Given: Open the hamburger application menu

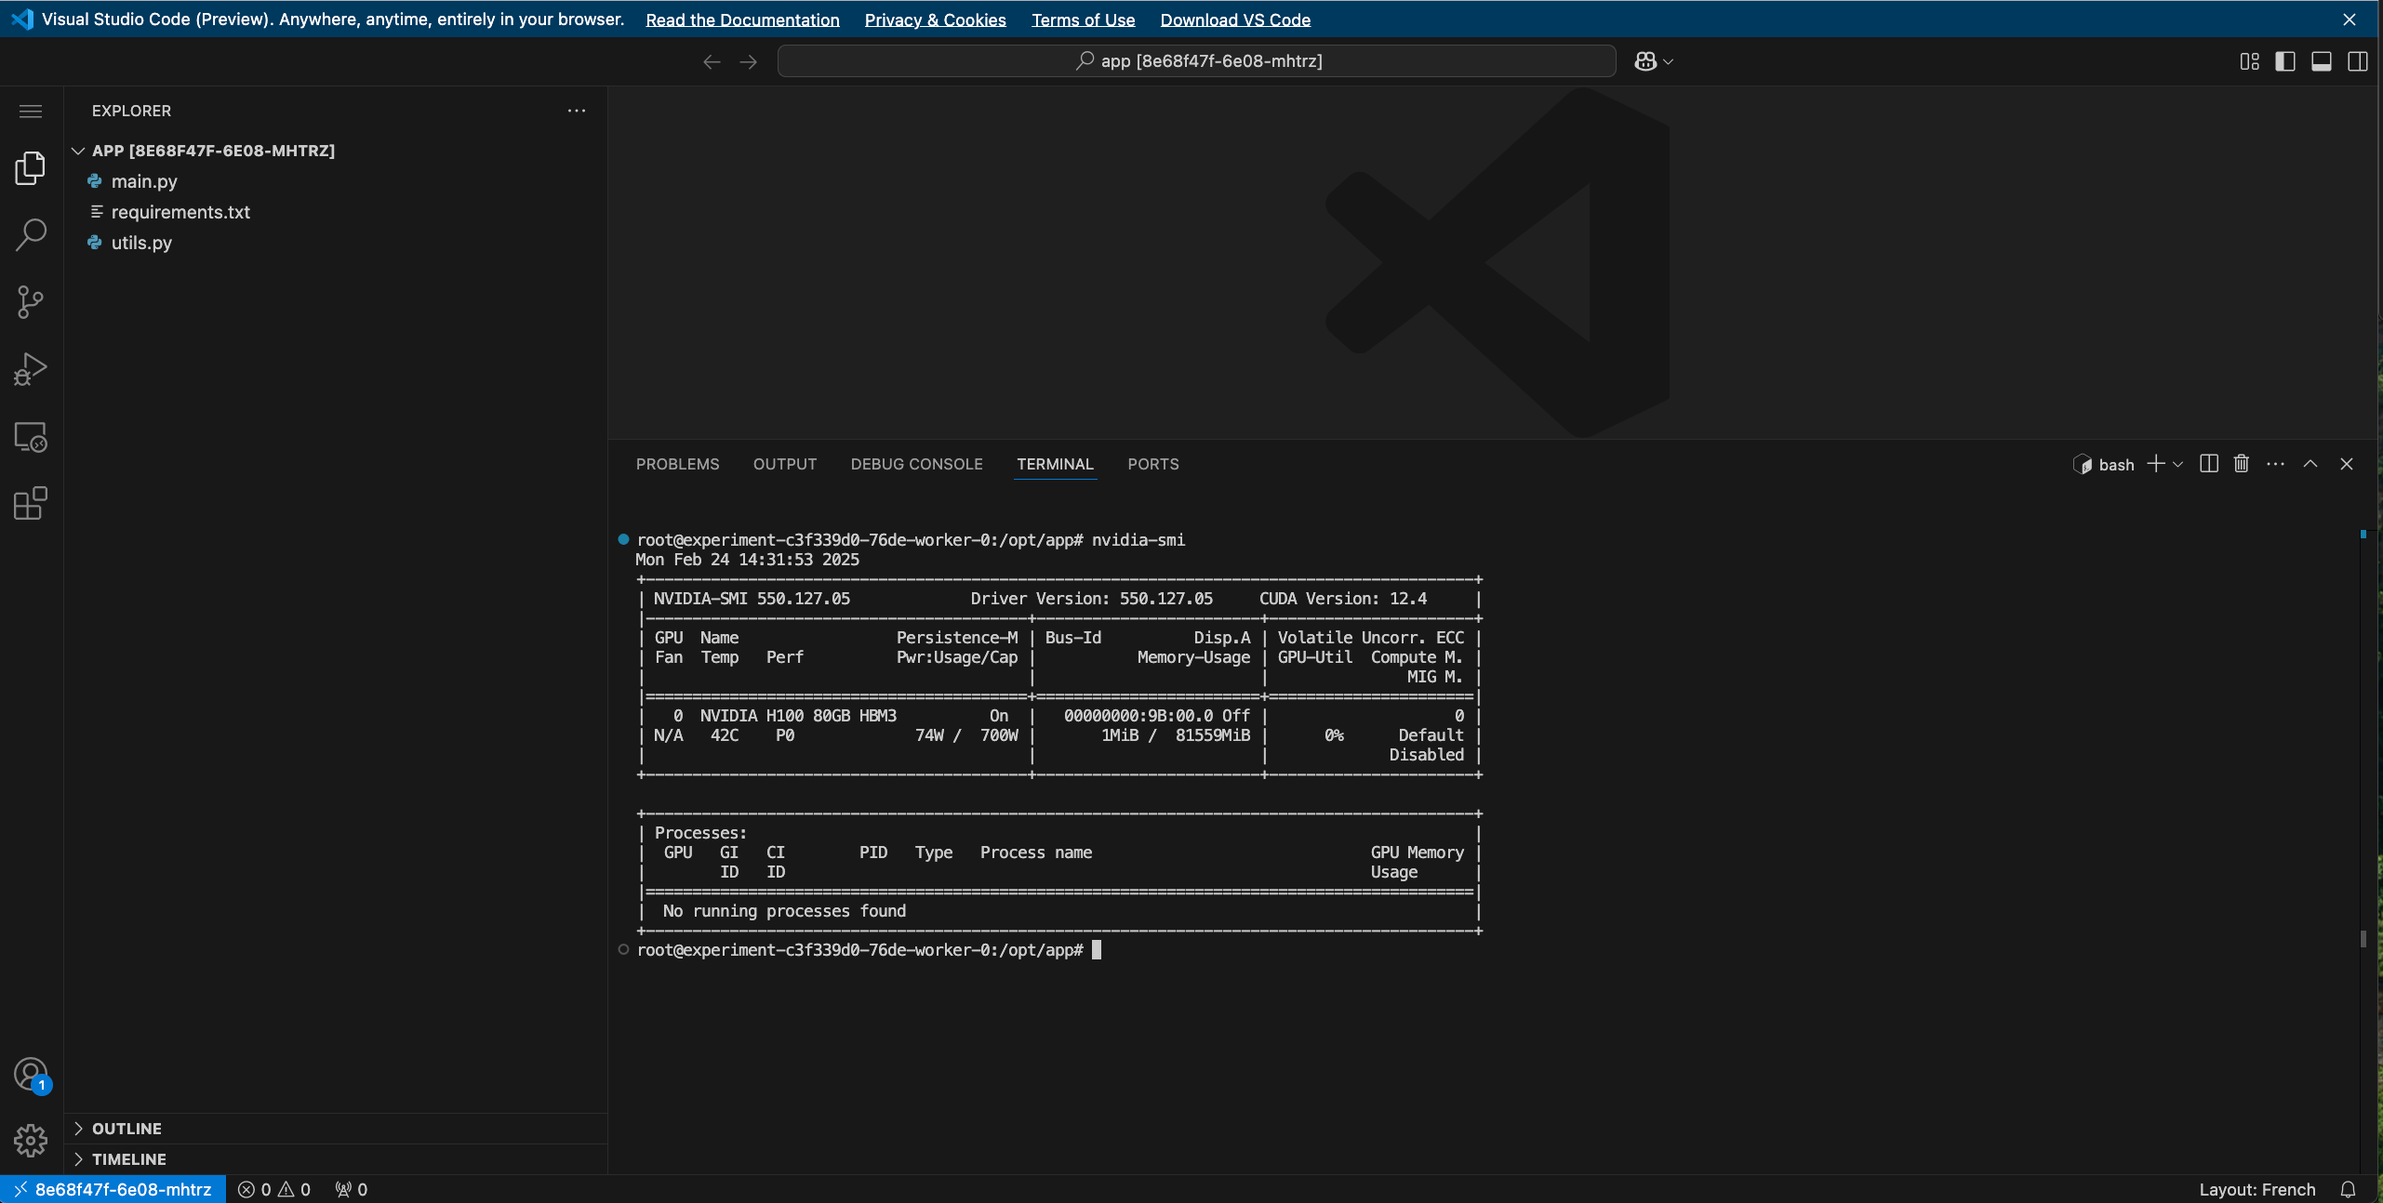Looking at the screenshot, I should [31, 112].
